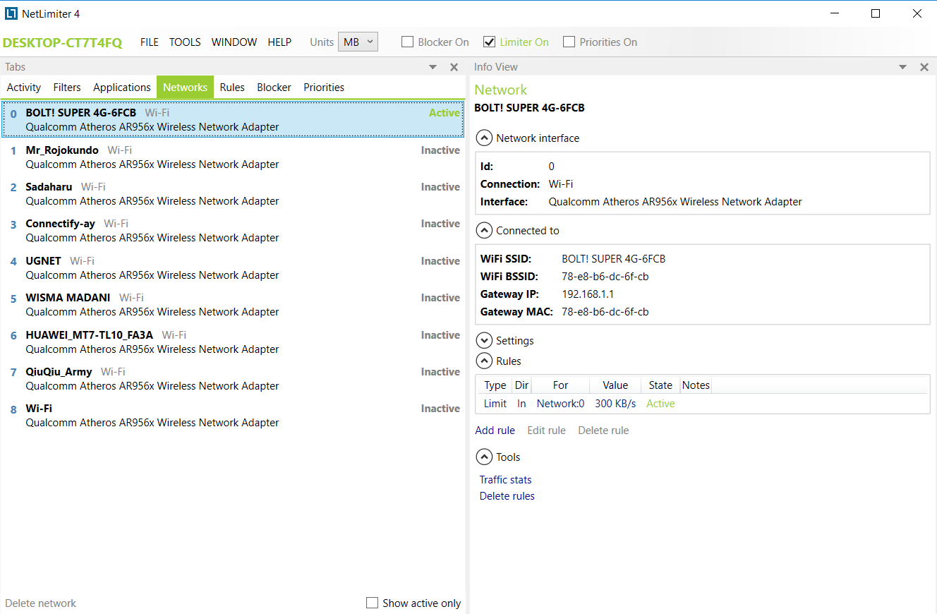Image resolution: width=937 pixels, height=614 pixels.
Task: Expand the Settings section
Action: [484, 341]
